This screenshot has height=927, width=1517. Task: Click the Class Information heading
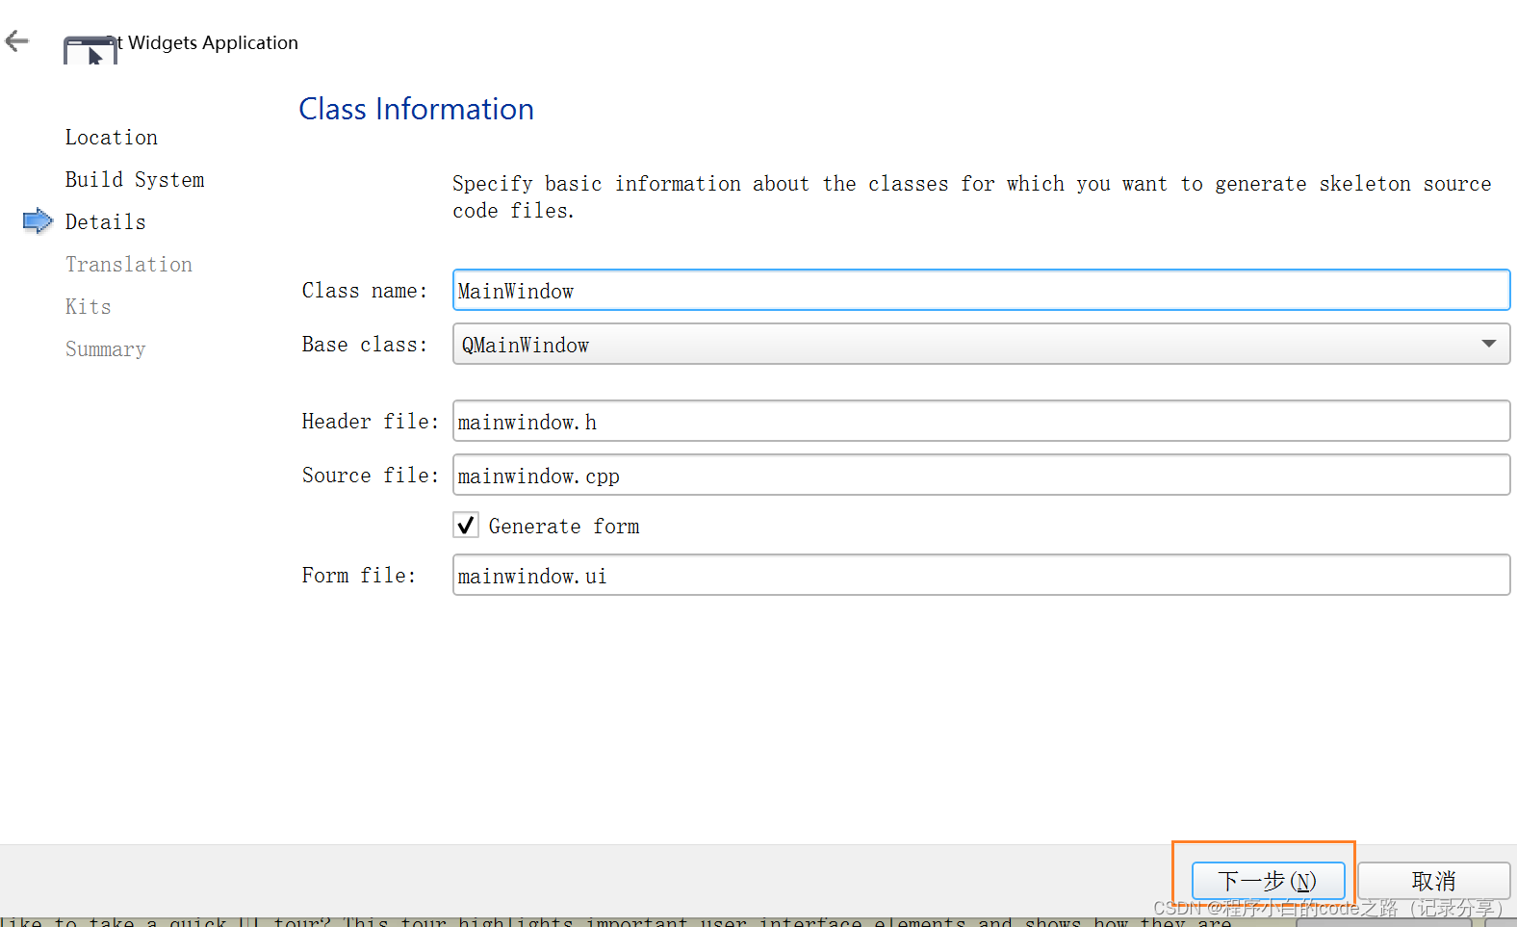coord(416,110)
